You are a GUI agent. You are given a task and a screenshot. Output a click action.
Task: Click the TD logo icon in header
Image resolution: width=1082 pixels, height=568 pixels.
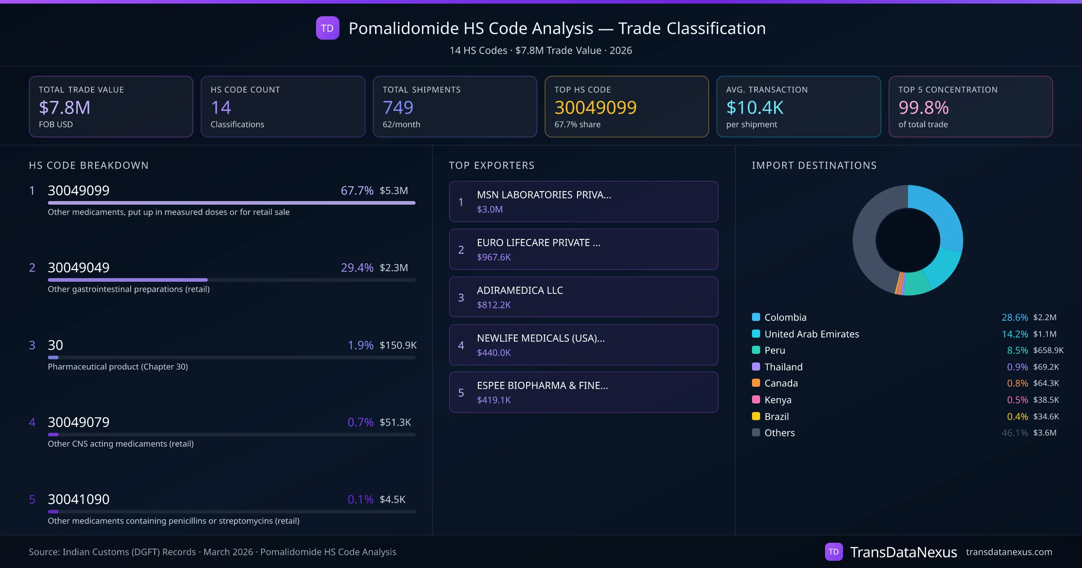click(x=327, y=28)
